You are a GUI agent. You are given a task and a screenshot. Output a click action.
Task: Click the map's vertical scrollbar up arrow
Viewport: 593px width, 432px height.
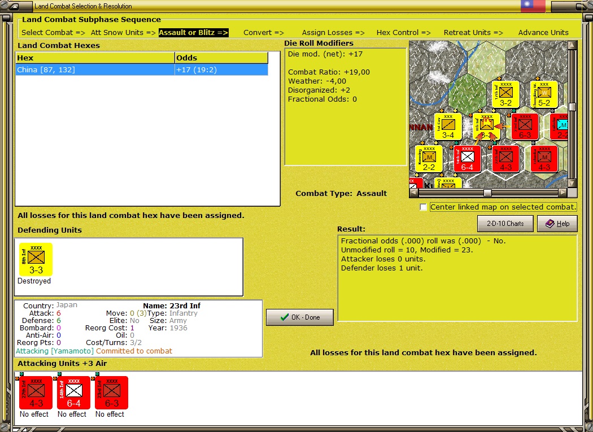572,45
